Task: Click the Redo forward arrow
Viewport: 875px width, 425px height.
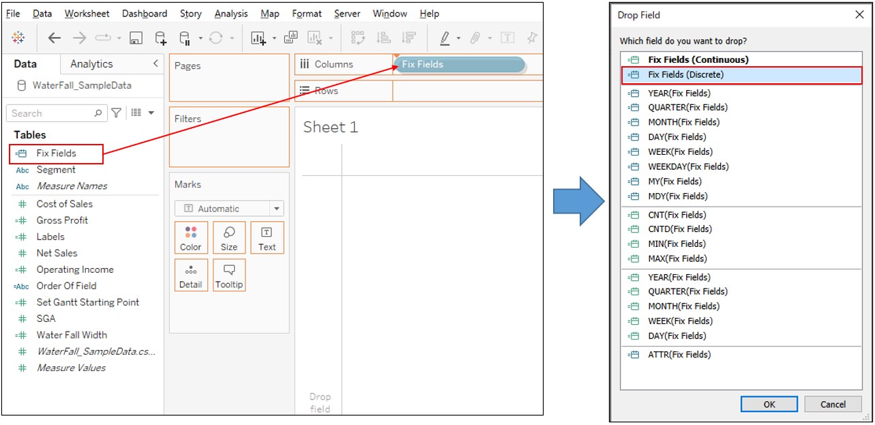Action: pos(79,38)
